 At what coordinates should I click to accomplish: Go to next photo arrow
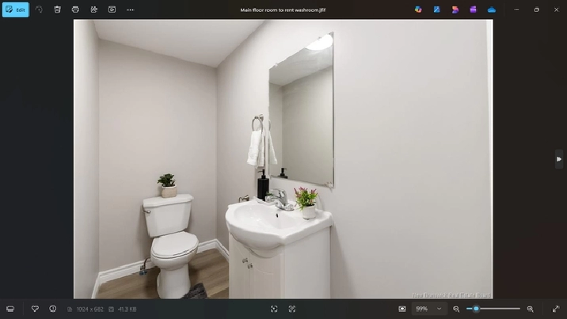pos(559,159)
